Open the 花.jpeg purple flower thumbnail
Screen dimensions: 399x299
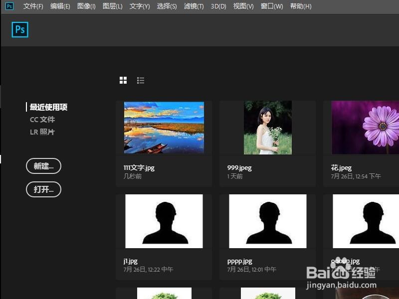point(366,128)
